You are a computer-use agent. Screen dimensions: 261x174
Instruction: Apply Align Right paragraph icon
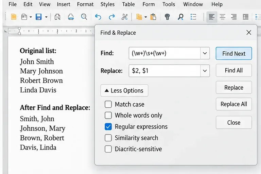234,17
